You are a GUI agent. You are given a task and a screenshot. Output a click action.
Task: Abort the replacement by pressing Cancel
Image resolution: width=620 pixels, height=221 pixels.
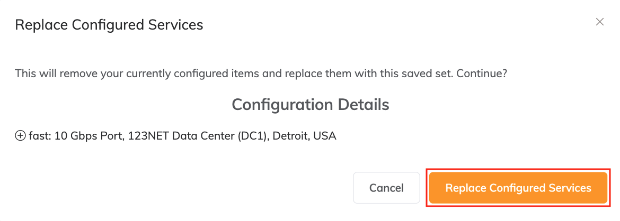pyautogui.click(x=386, y=188)
